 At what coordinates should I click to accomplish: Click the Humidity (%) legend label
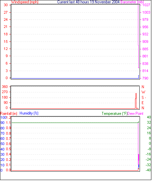click(29, 113)
